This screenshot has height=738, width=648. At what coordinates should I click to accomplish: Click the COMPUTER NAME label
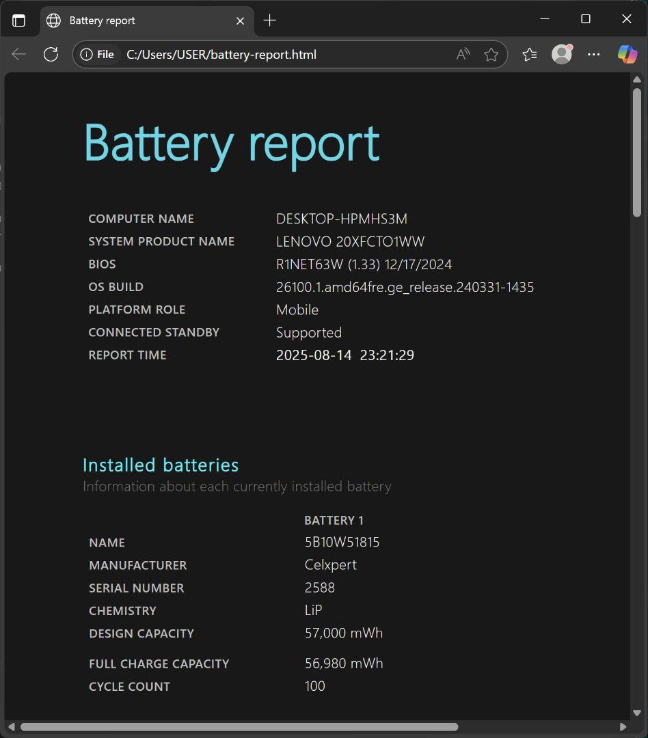[x=141, y=219]
